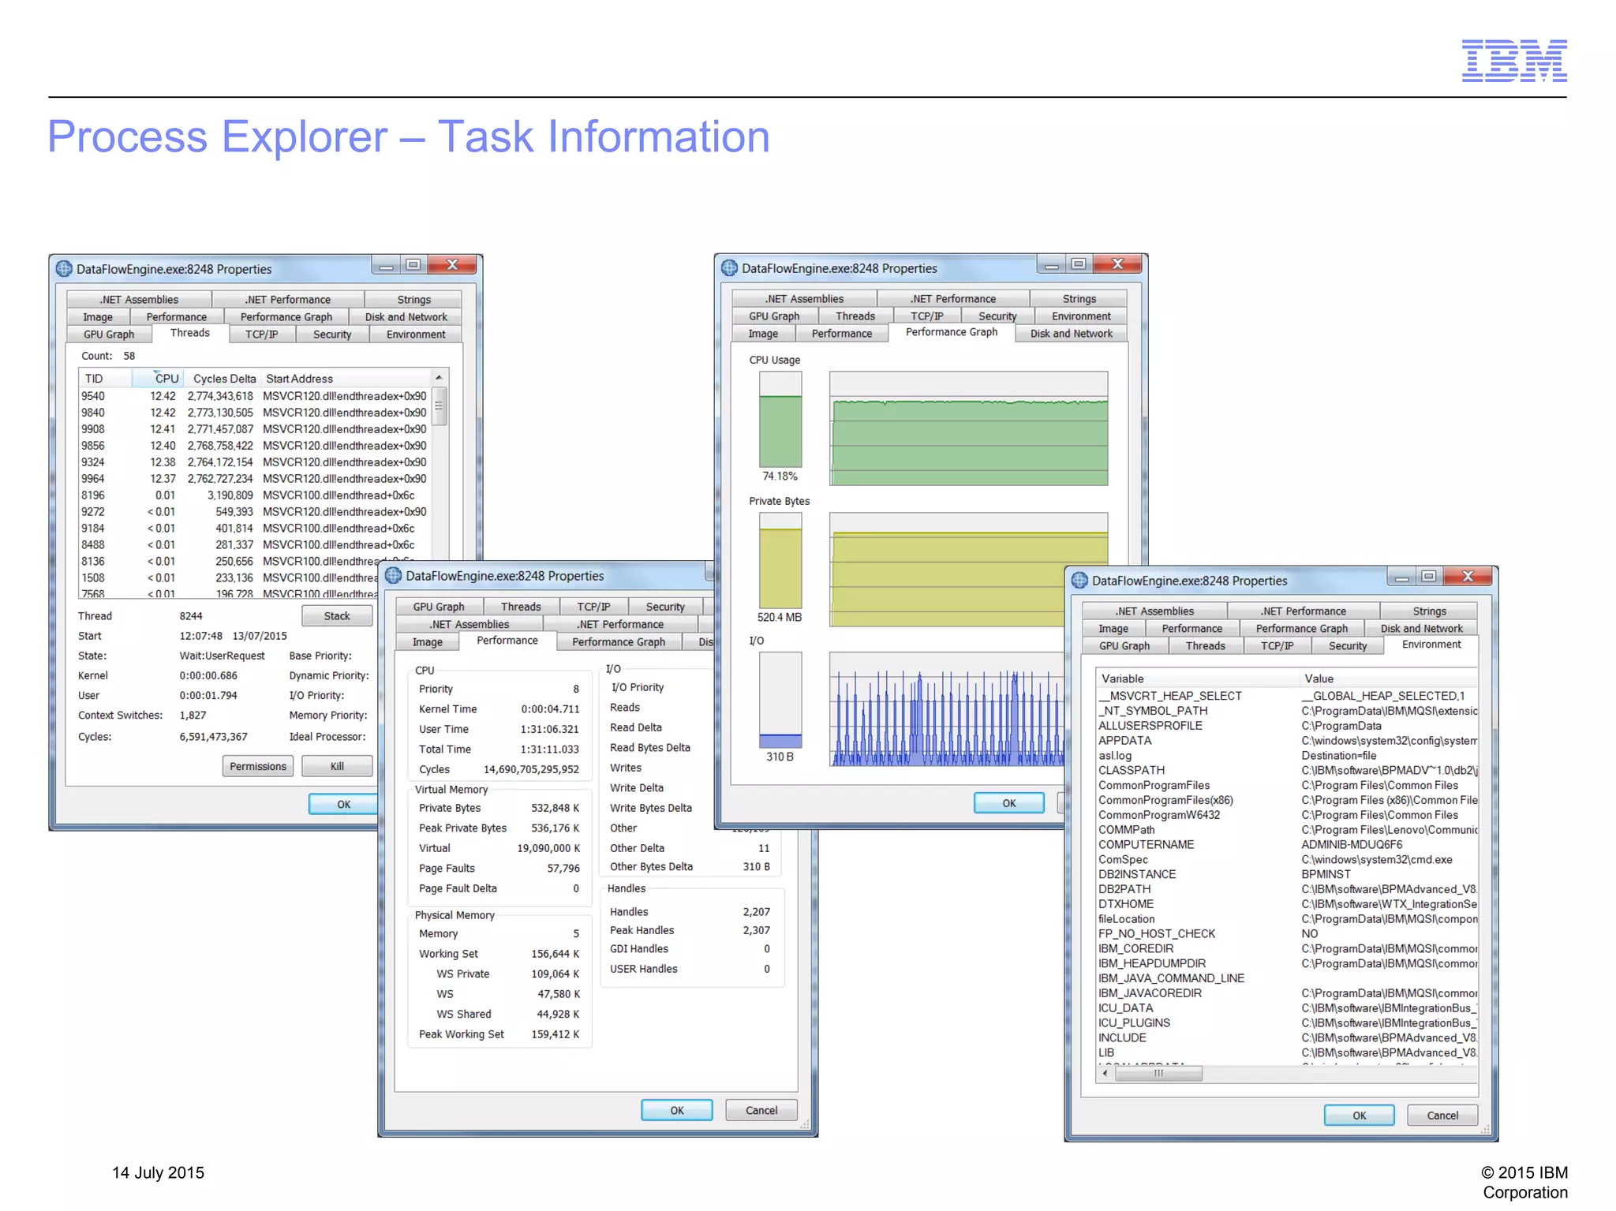Minimize the Threads properties window
Image resolution: width=1616 pixels, height=1211 pixels.
pyautogui.click(x=386, y=265)
